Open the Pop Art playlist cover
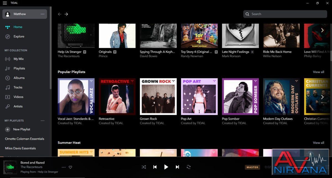 click(199, 97)
